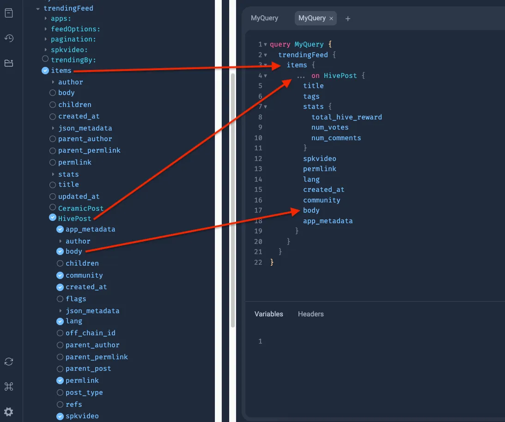The width and height of the screenshot is (505, 422).
Task: Expand the stats field under items
Action: coord(53,174)
